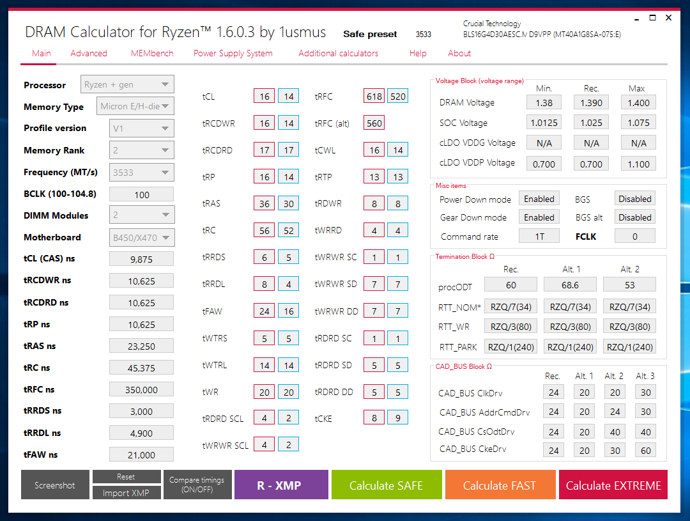Click CAD_BUS ClkDrv Rec. value 24

click(x=553, y=392)
